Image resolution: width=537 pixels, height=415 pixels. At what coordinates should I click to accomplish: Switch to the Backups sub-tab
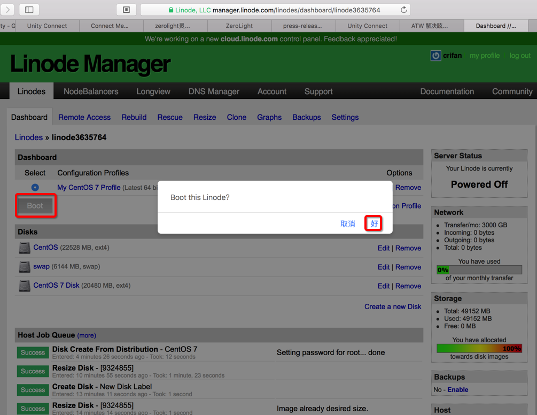pyautogui.click(x=307, y=117)
